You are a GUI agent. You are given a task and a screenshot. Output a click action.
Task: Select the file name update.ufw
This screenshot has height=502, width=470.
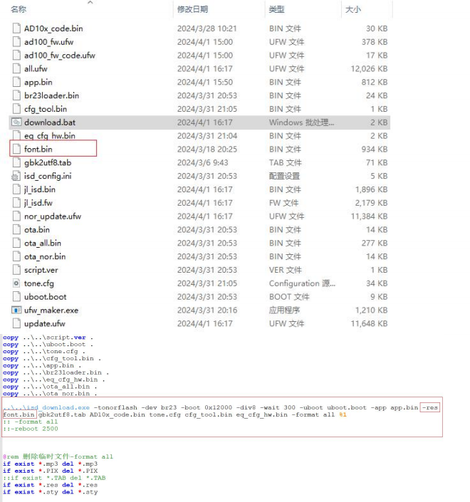[x=45, y=324]
